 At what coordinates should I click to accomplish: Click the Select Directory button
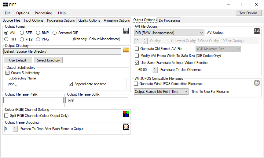point(49,60)
